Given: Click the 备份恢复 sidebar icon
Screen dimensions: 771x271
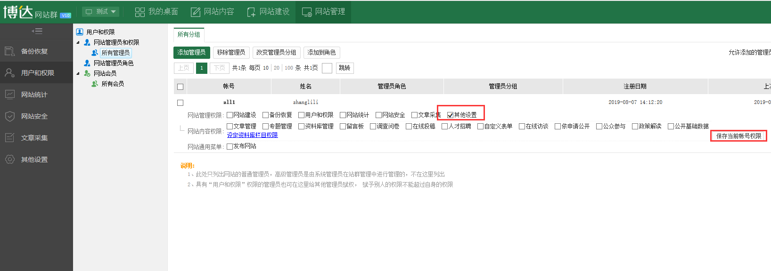Looking at the screenshot, I should click(10, 51).
